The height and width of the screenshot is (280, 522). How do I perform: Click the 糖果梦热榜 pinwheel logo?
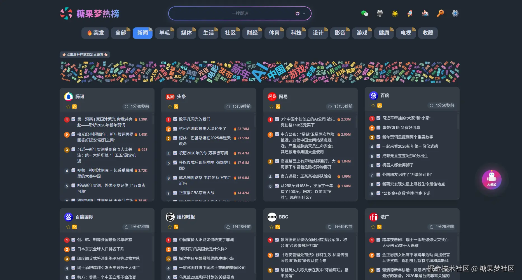[66, 13]
